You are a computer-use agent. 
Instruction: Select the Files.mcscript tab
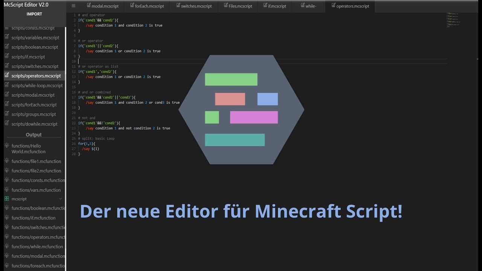pyautogui.click(x=238, y=6)
